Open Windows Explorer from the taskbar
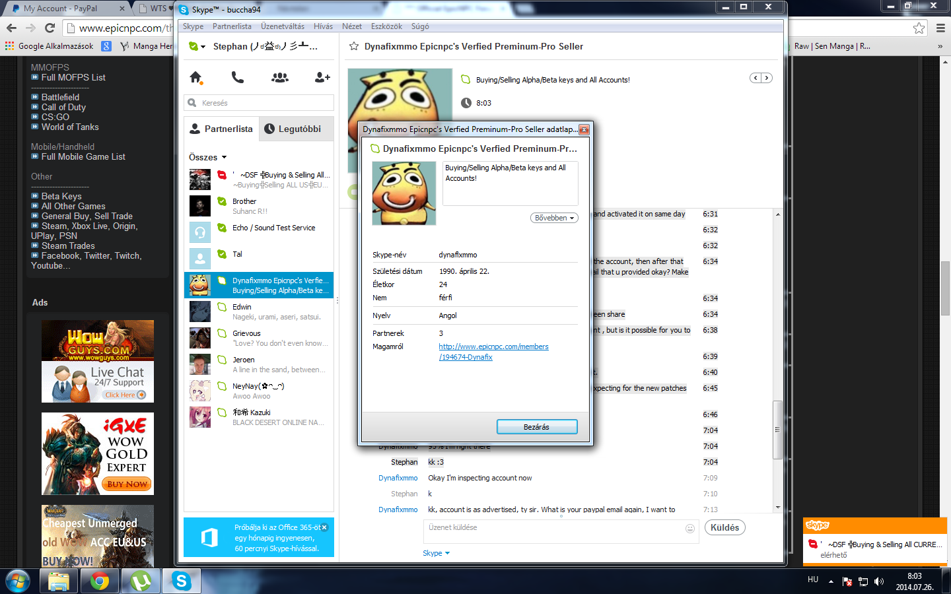The width and height of the screenshot is (951, 594). [x=59, y=581]
